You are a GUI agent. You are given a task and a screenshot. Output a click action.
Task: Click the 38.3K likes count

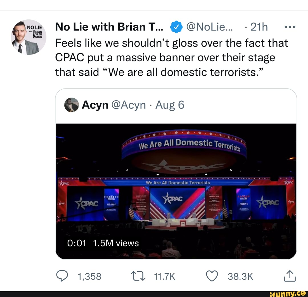(240, 276)
